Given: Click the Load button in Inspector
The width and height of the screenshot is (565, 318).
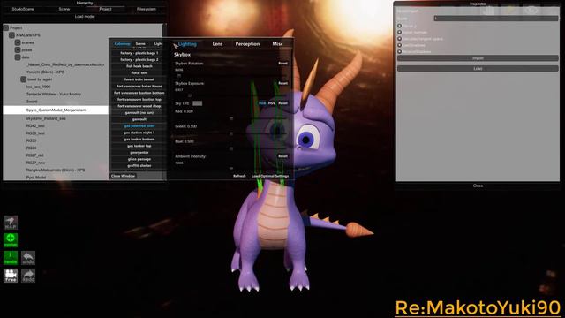Looking at the screenshot, I should (x=478, y=69).
